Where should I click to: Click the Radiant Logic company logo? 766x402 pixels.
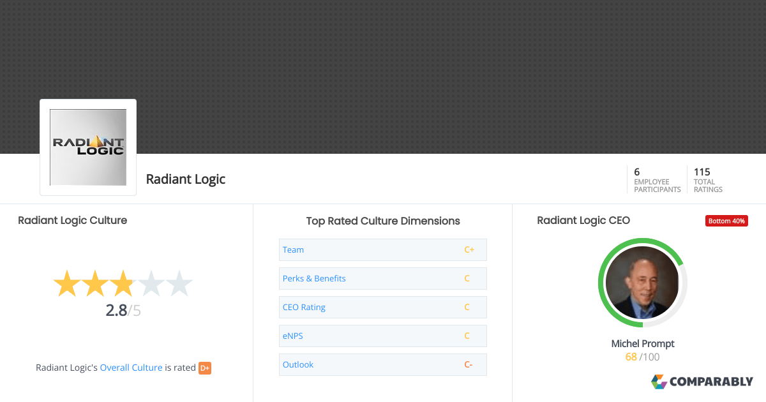87,146
